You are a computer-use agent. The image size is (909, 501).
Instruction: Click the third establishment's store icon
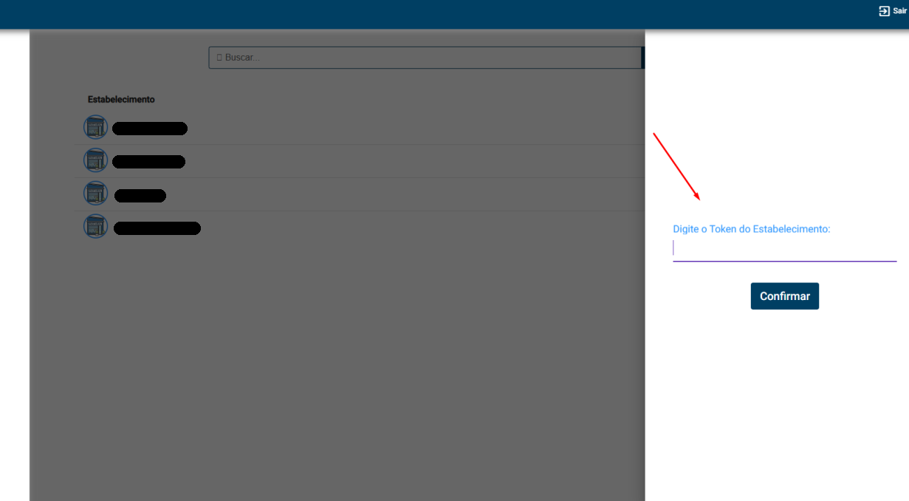coord(95,194)
